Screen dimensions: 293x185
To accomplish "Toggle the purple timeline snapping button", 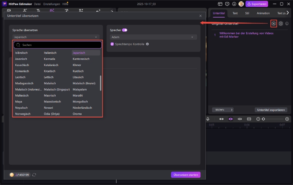I will click(x=231, y=119).
